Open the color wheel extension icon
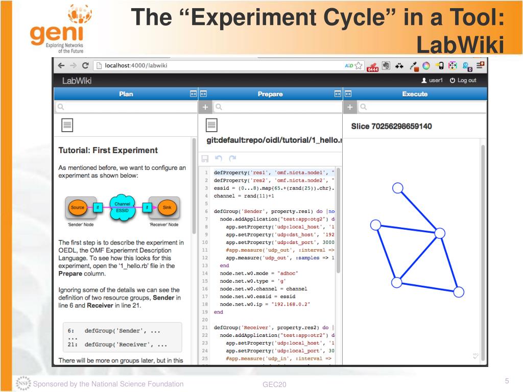This screenshot has width=523, height=392. [426, 66]
